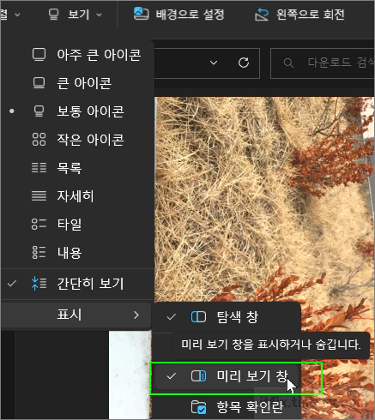The image size is (375, 420).
Task: Click the small icons grid icon
Action: 39,140
